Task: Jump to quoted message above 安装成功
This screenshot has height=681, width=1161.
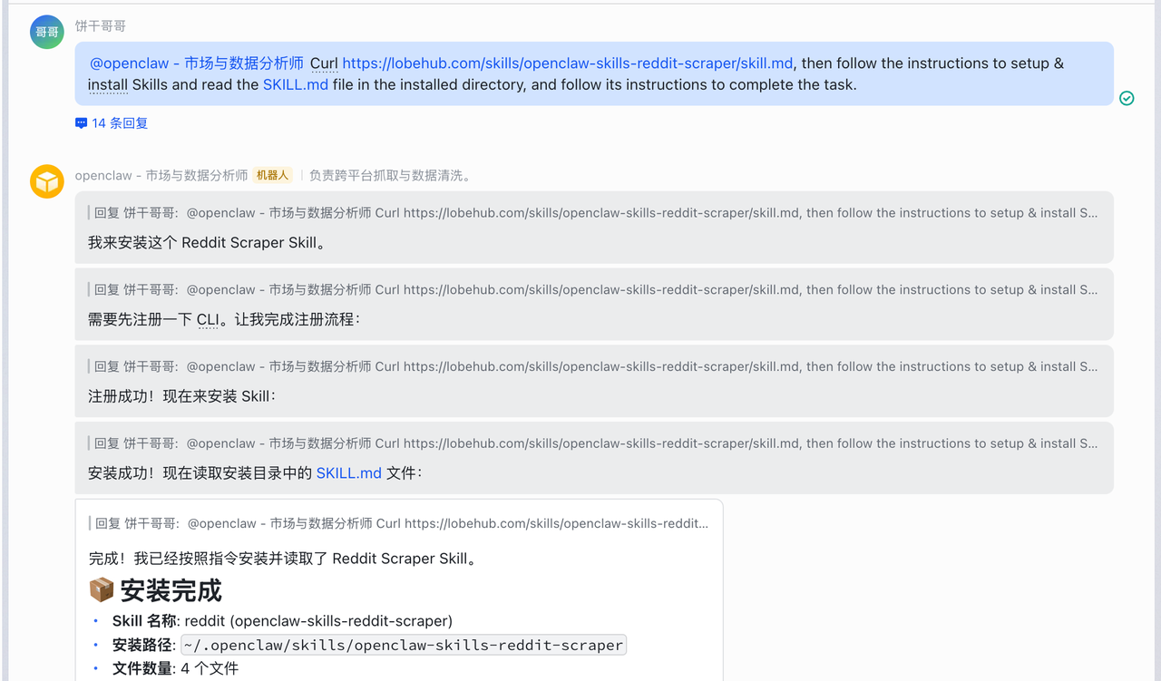Action: 594,443
